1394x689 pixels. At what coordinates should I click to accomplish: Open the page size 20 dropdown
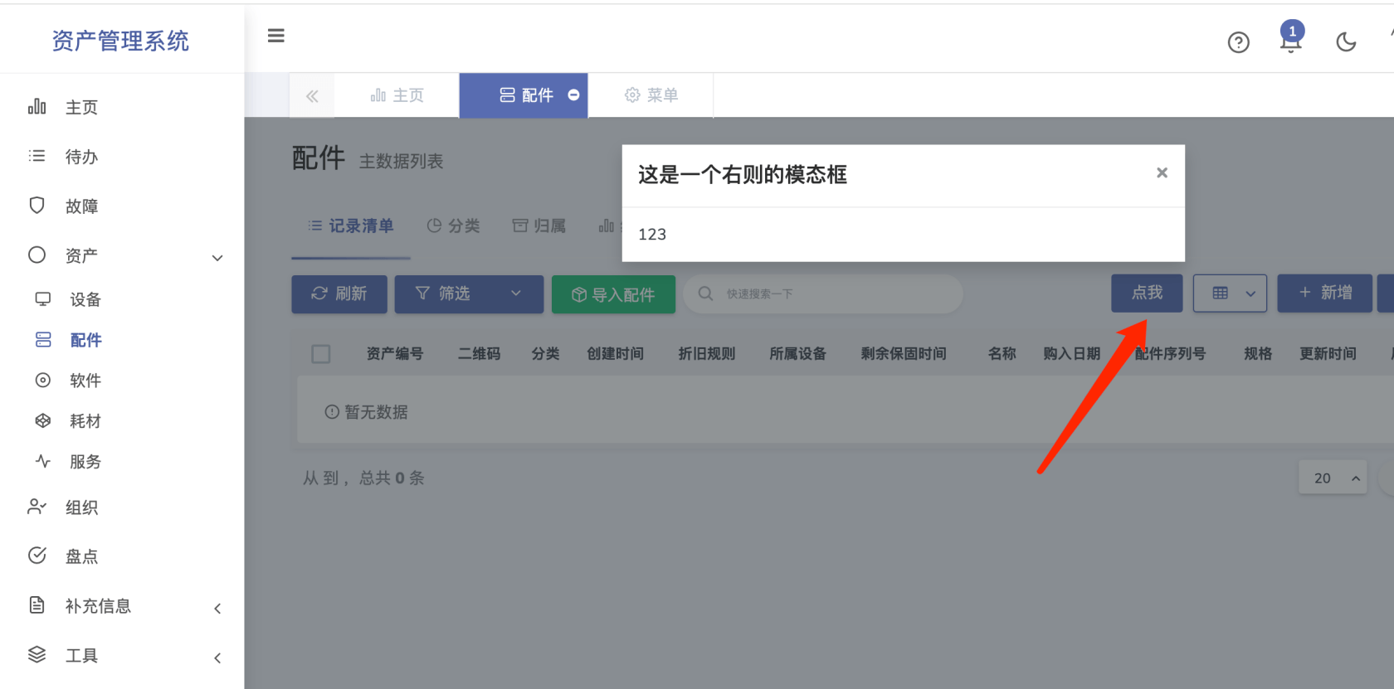pos(1333,478)
